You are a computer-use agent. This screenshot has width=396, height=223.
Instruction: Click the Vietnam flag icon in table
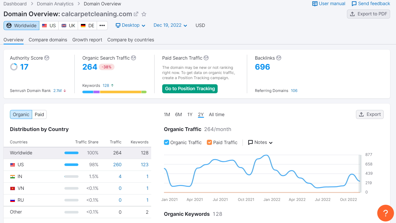coord(13,188)
